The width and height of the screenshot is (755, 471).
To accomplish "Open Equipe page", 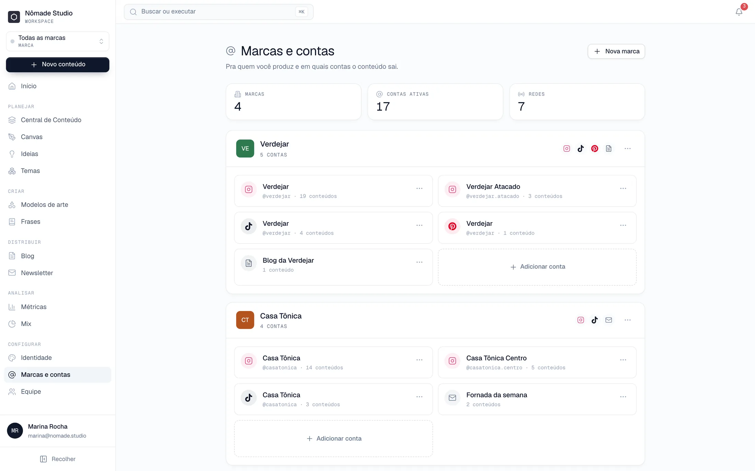I will (58, 392).
